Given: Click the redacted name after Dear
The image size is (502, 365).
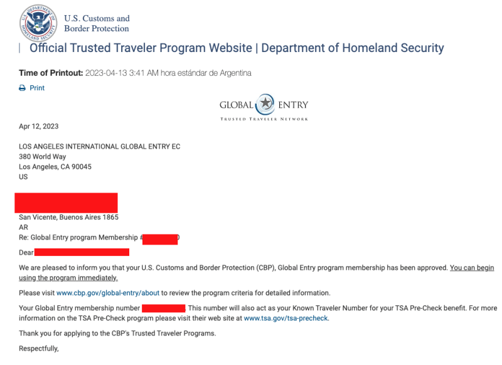Looking at the screenshot, I should [82, 252].
